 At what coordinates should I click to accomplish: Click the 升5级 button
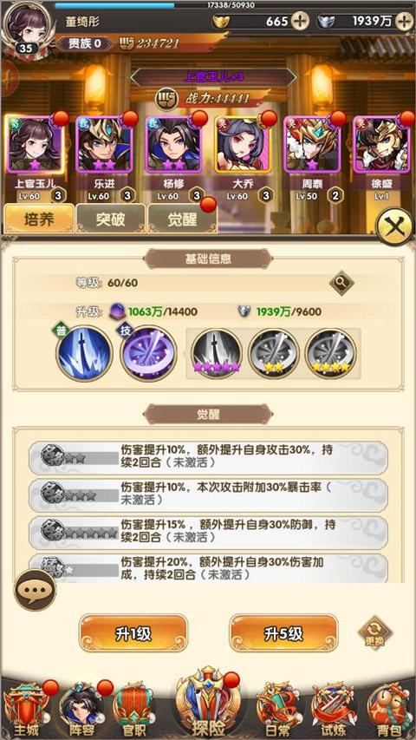283,634
